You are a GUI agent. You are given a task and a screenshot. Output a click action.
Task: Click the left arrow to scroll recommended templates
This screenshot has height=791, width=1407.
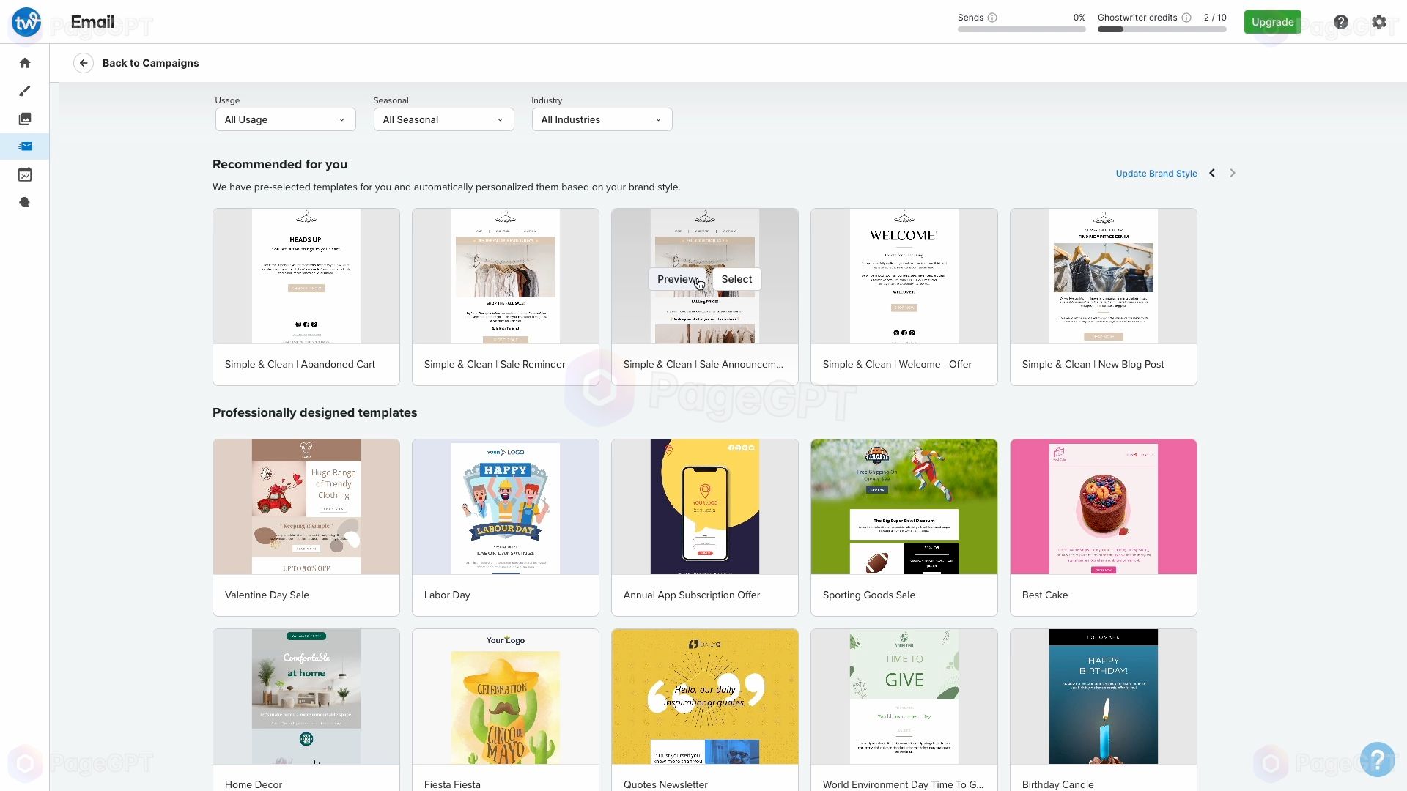1212,173
